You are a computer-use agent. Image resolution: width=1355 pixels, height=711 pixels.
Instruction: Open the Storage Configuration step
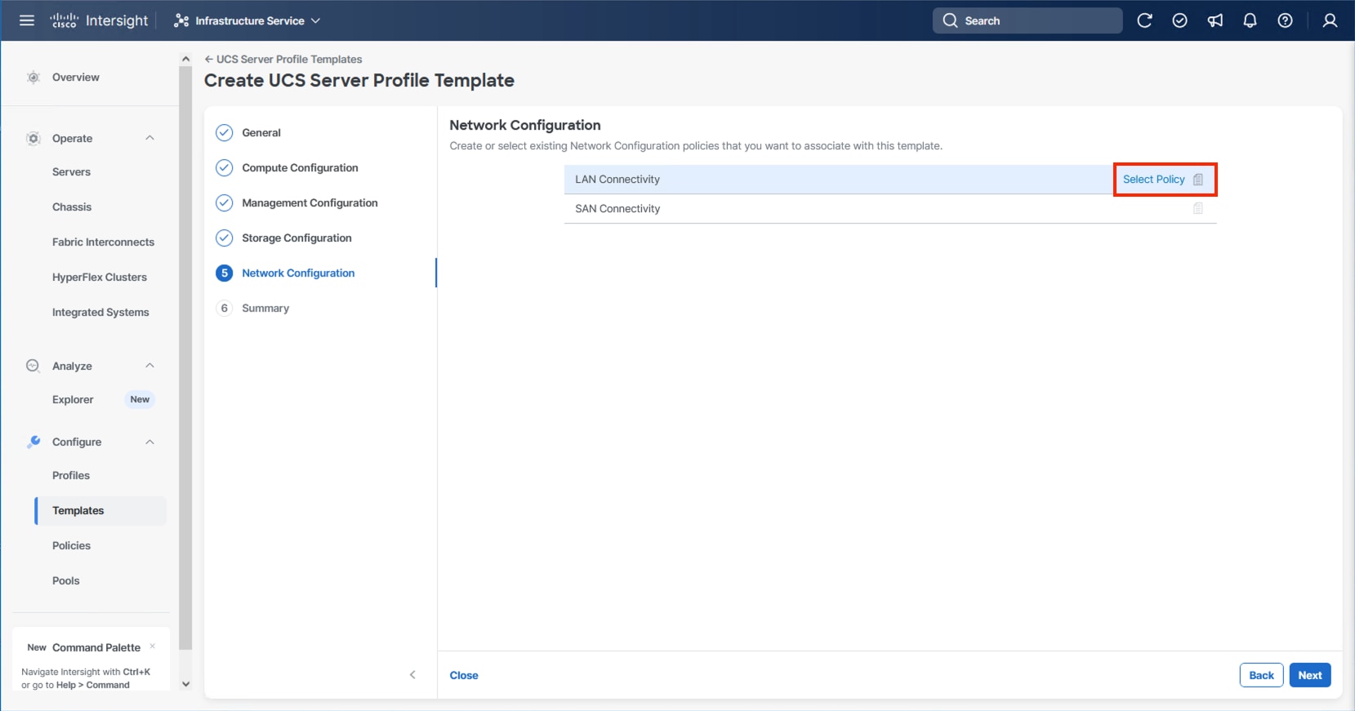pyautogui.click(x=296, y=238)
